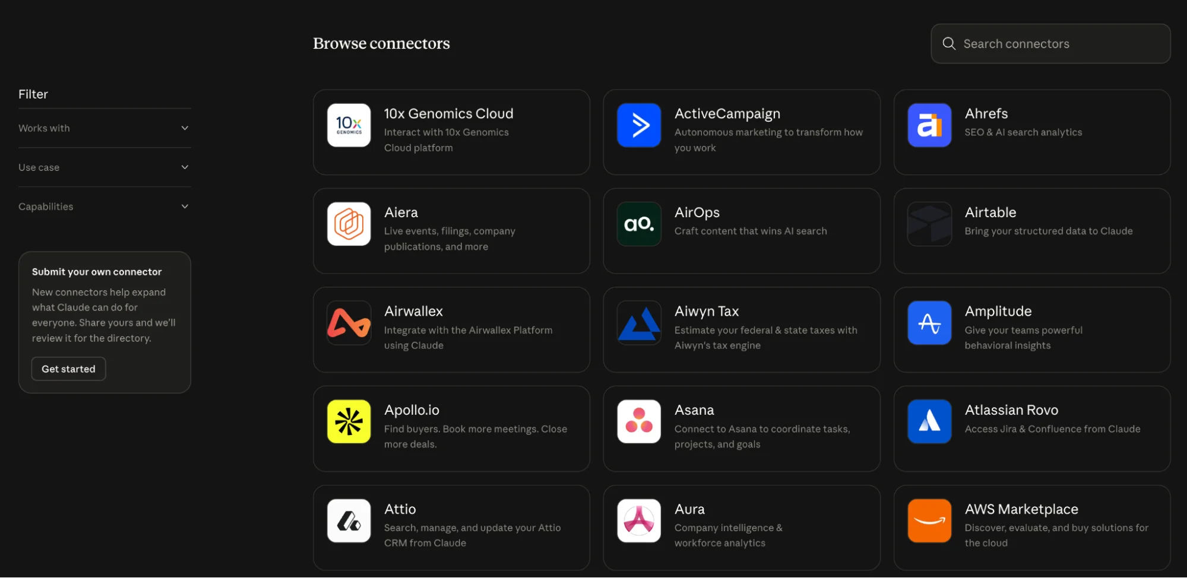Expand the Works with filter

[x=105, y=128]
